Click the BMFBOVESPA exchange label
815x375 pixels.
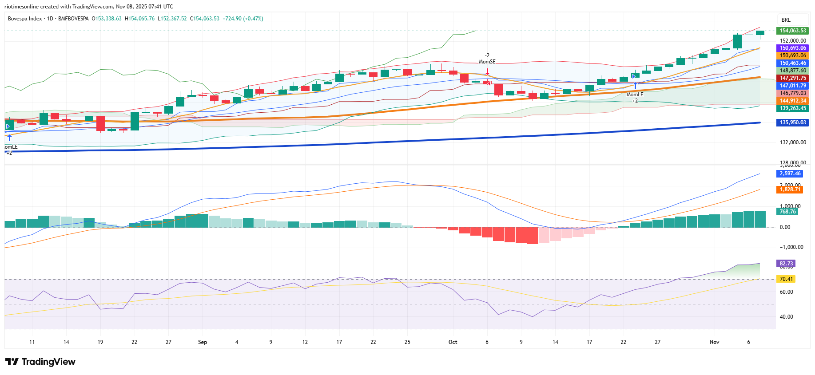tap(73, 19)
